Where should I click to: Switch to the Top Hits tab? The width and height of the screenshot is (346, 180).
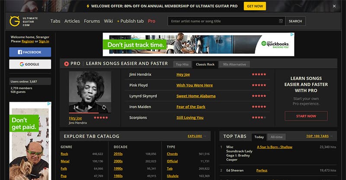[182, 64]
